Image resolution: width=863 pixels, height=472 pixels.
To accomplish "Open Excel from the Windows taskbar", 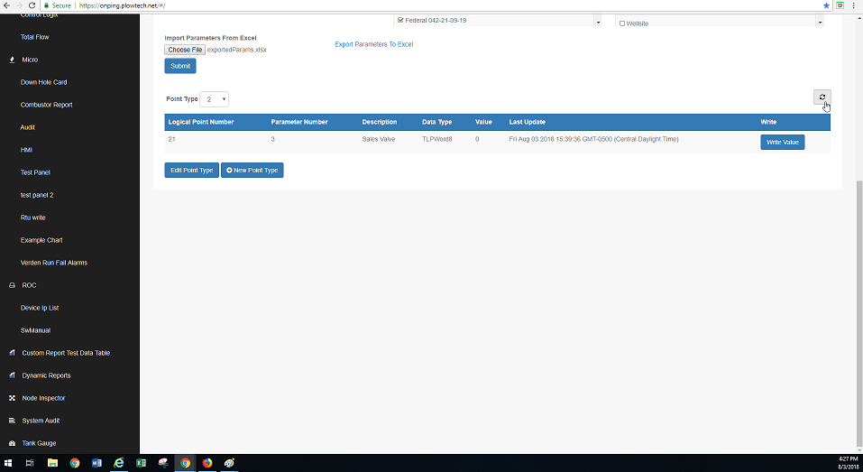I will tap(141, 463).
